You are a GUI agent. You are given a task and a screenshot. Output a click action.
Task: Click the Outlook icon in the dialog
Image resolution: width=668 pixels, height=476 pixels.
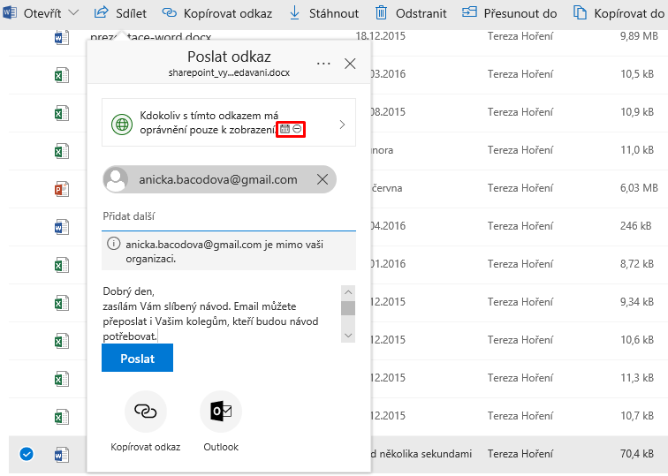tap(221, 412)
